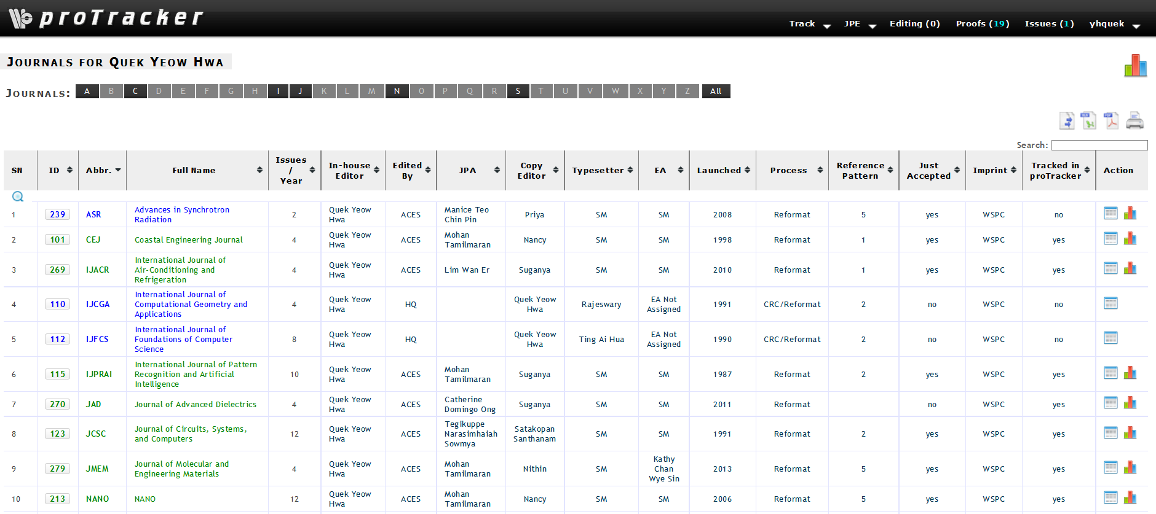Screen dimensions: 1156x514
Task: Export the journal table as PDF
Action: pos(1111,121)
